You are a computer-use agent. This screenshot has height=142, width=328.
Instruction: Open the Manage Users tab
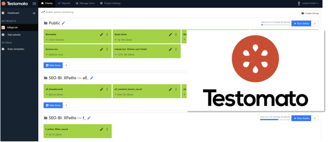(x=85, y=3)
